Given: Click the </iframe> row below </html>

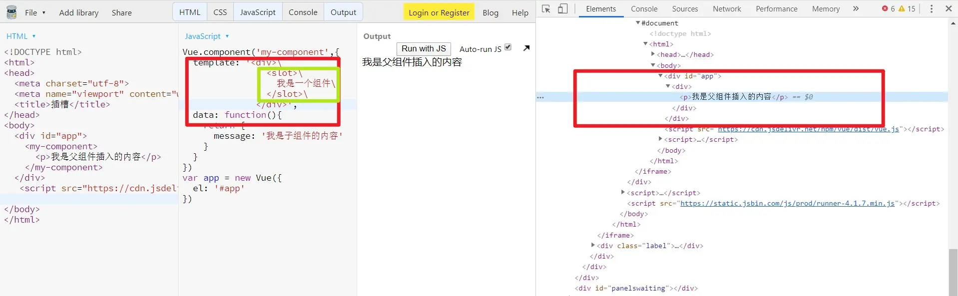Looking at the screenshot, I should point(653,171).
